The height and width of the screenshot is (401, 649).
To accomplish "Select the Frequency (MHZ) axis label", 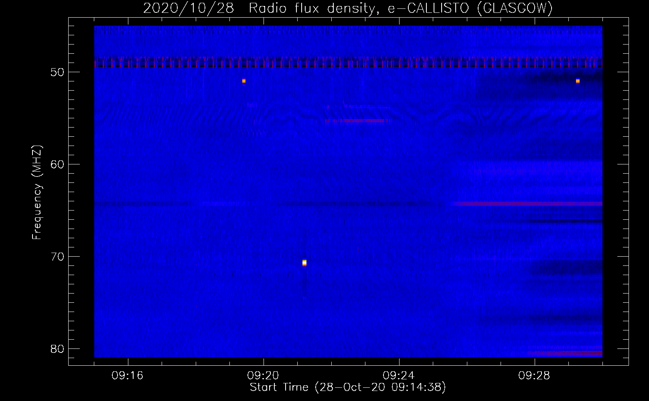I will tap(37, 192).
